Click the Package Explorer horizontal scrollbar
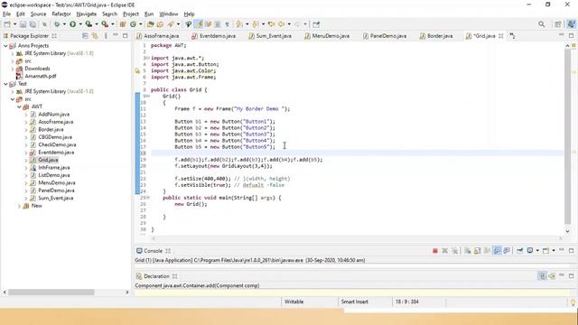 (51, 292)
